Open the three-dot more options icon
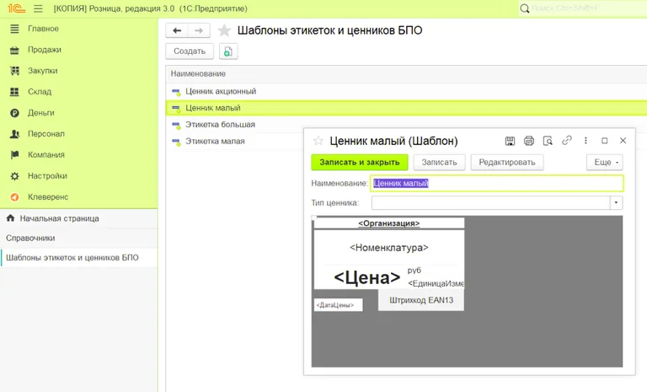 tap(586, 141)
